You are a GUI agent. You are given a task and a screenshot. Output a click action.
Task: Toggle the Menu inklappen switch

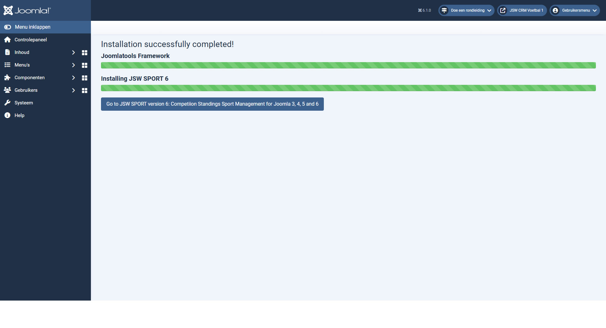tap(8, 27)
